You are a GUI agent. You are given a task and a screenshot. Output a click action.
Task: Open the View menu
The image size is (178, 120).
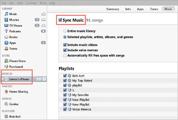(20, 3)
